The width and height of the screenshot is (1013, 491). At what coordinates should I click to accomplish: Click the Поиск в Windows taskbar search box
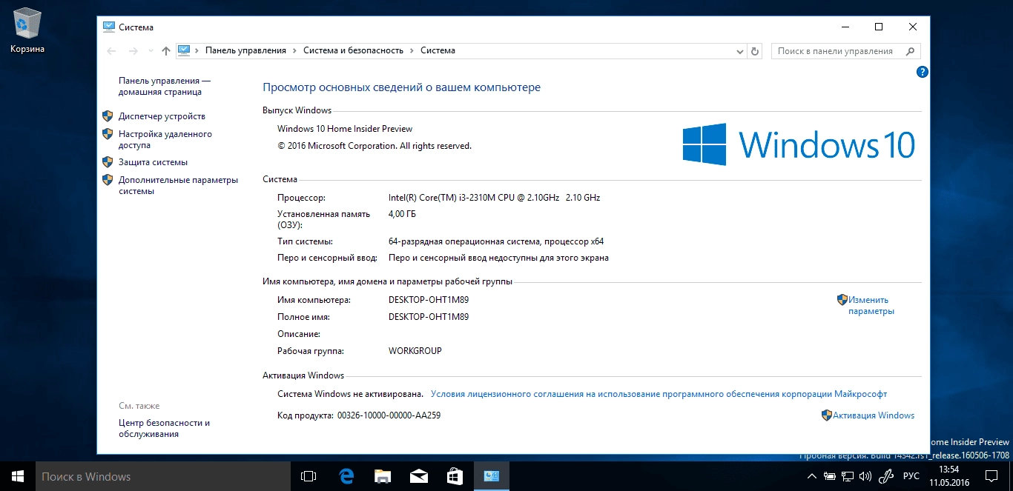(x=163, y=476)
